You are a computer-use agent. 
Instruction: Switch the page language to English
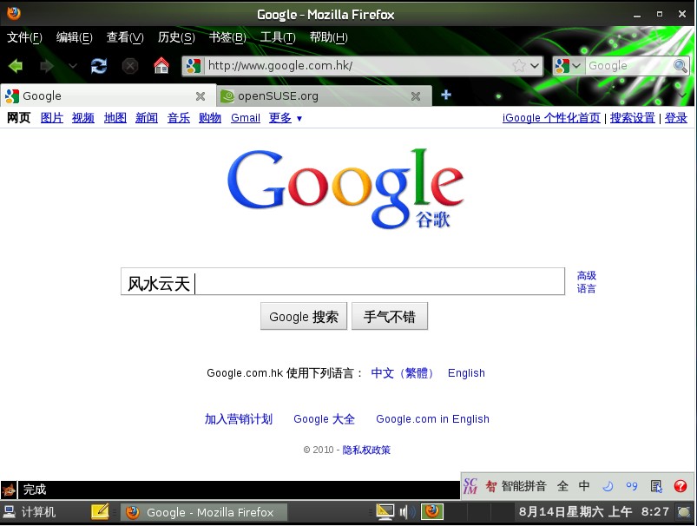466,372
